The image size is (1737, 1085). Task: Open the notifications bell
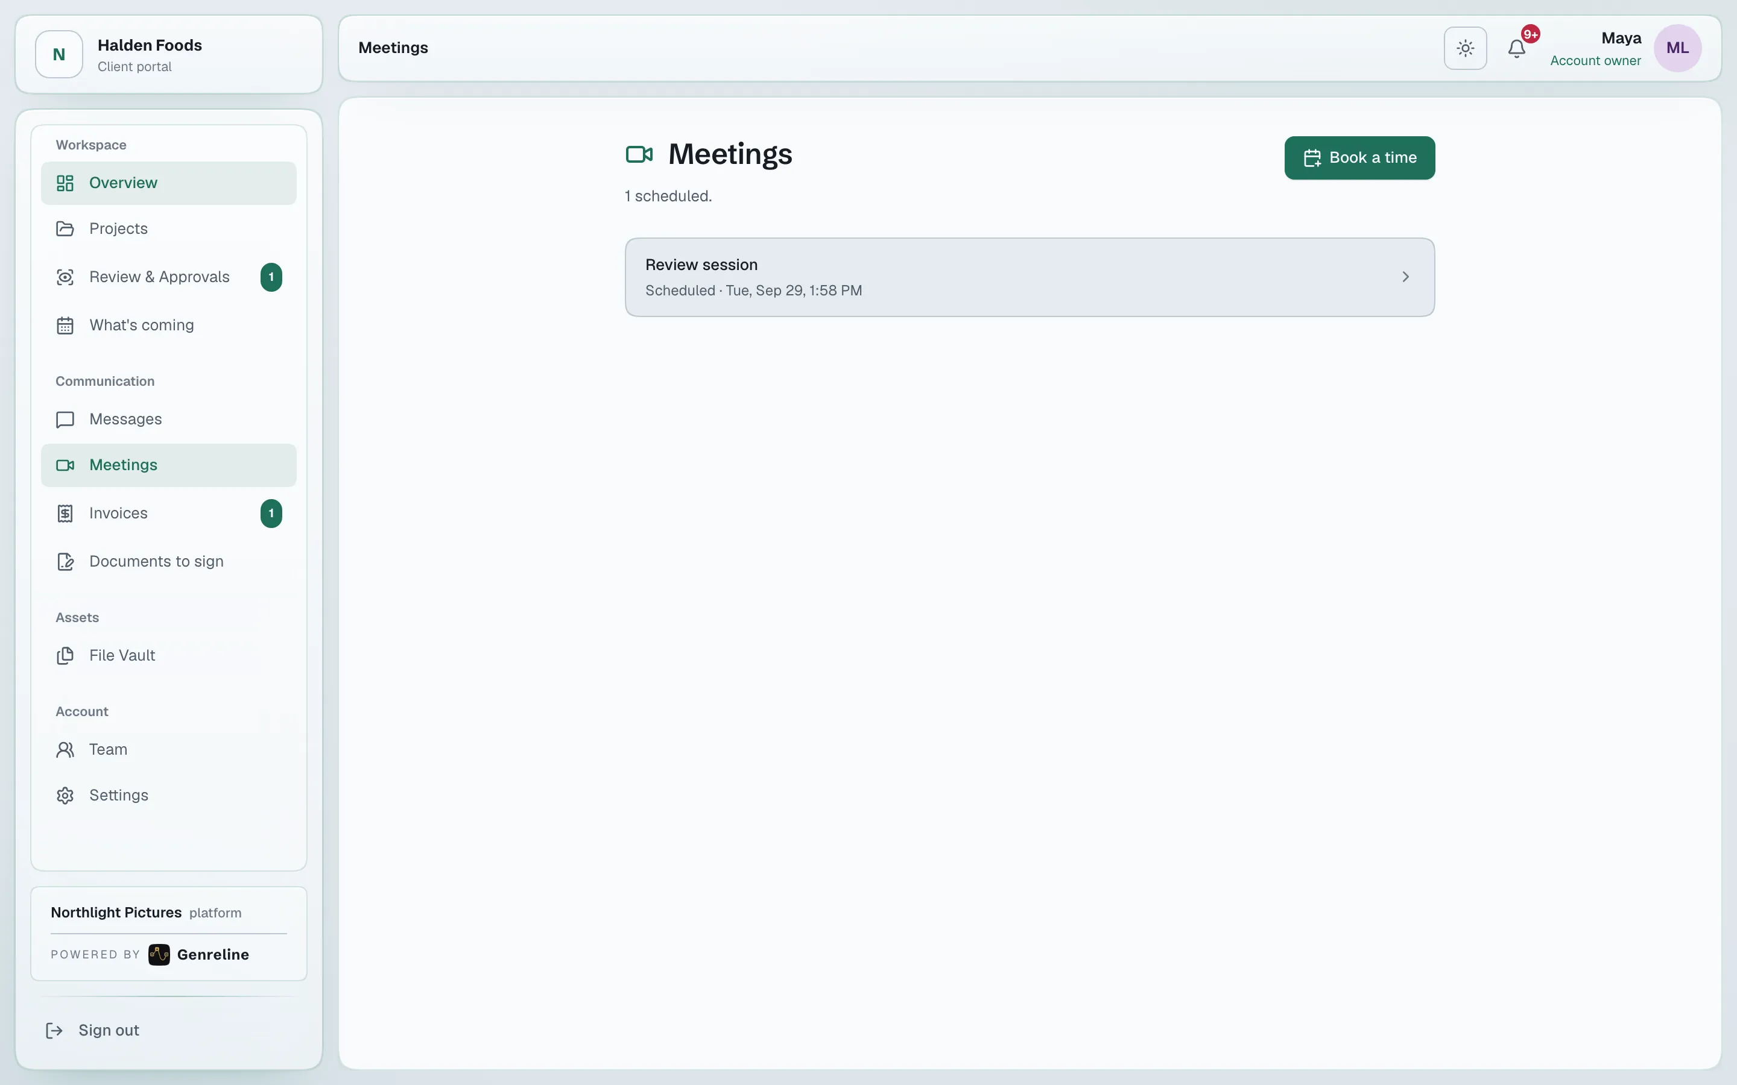click(1517, 48)
